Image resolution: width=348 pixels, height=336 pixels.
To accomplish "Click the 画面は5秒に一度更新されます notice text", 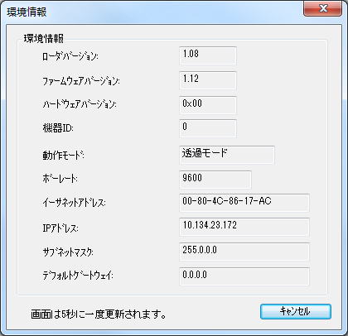I will (99, 314).
